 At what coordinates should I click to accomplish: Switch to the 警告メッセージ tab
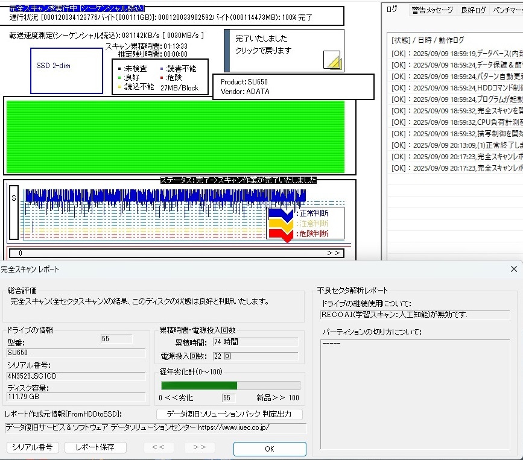(432, 10)
